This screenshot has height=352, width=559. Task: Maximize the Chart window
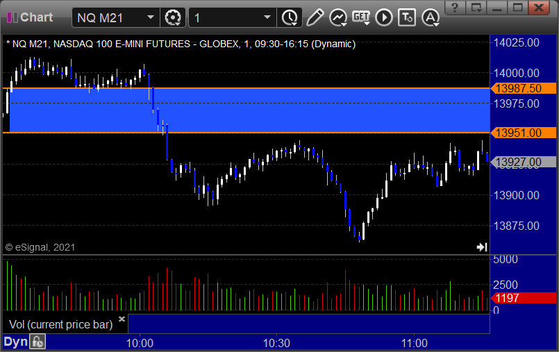coord(517,8)
